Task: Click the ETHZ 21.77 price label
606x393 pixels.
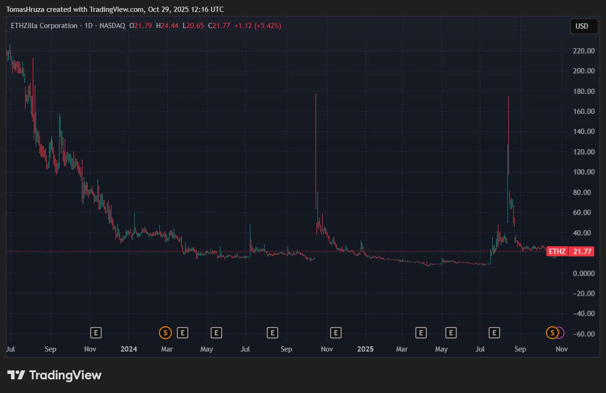Action: [x=570, y=252]
